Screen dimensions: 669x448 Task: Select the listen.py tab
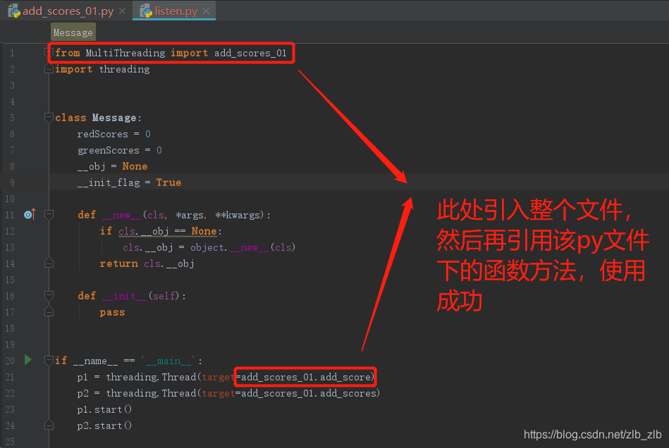coord(174,11)
